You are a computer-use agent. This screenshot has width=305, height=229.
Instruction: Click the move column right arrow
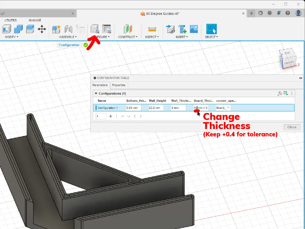(x=141, y=116)
